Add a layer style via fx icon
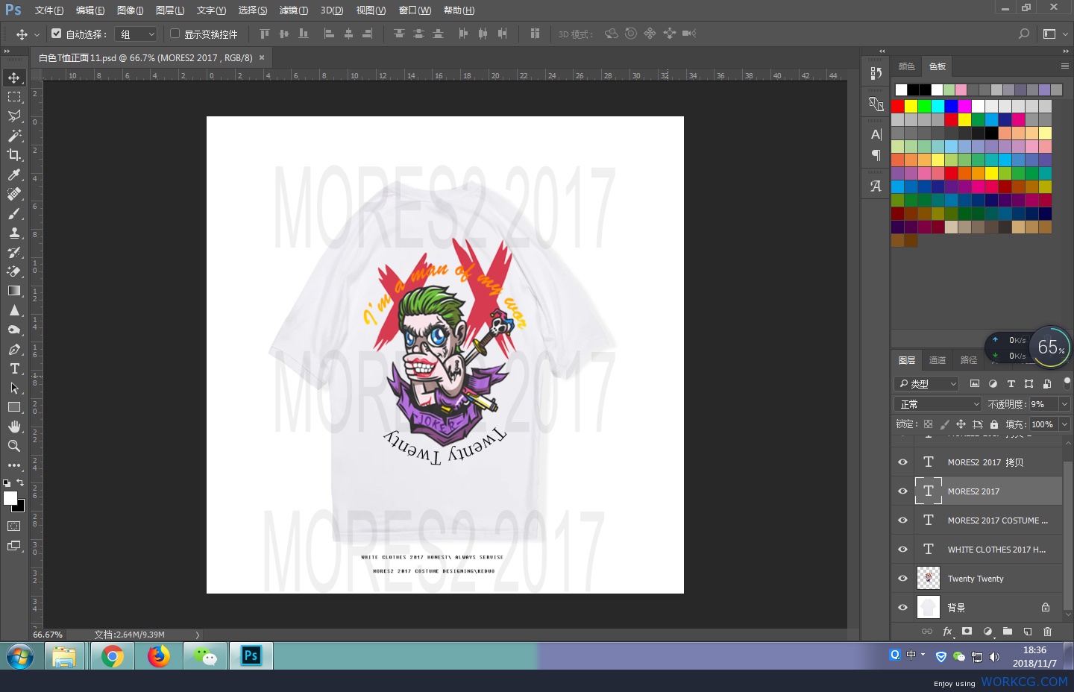Image resolution: width=1074 pixels, height=692 pixels. [947, 632]
